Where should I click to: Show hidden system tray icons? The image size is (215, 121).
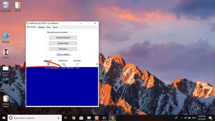[182, 118]
